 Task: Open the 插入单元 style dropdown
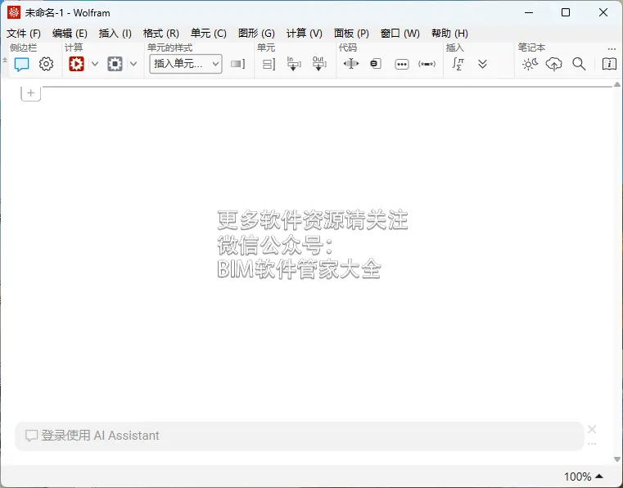coord(186,64)
